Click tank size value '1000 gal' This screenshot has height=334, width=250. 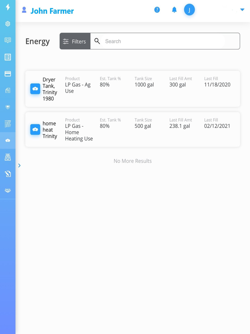[x=144, y=84]
